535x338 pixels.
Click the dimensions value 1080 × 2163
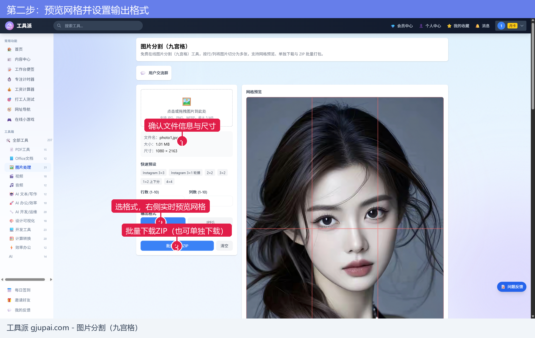pyautogui.click(x=166, y=151)
